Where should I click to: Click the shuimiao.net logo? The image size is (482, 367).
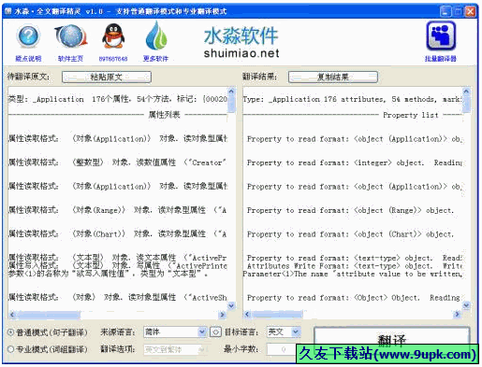tap(241, 42)
